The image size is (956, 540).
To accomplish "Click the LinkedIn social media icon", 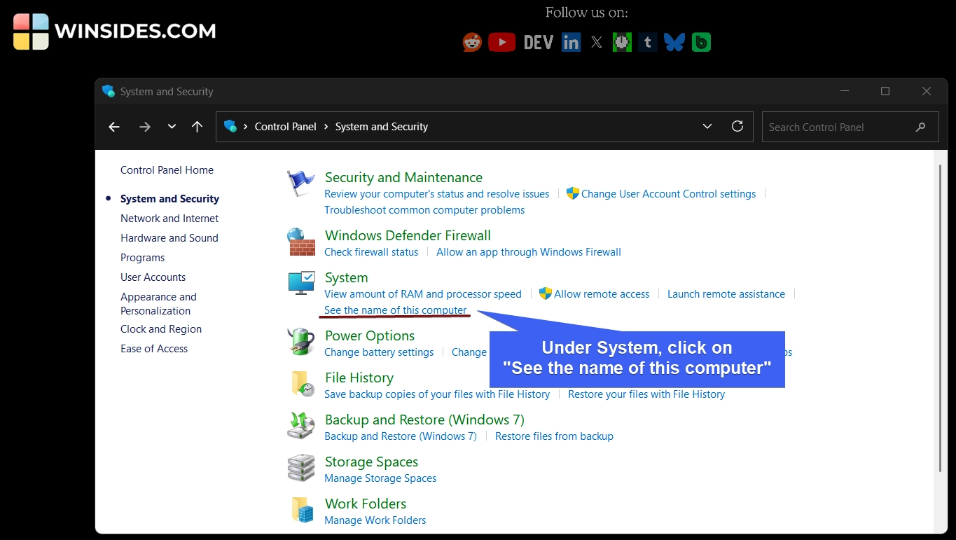I will pos(571,42).
